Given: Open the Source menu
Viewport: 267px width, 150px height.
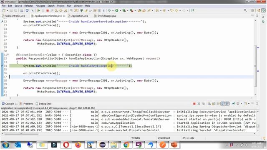Looking at the screenshot, I should coord(18,6).
